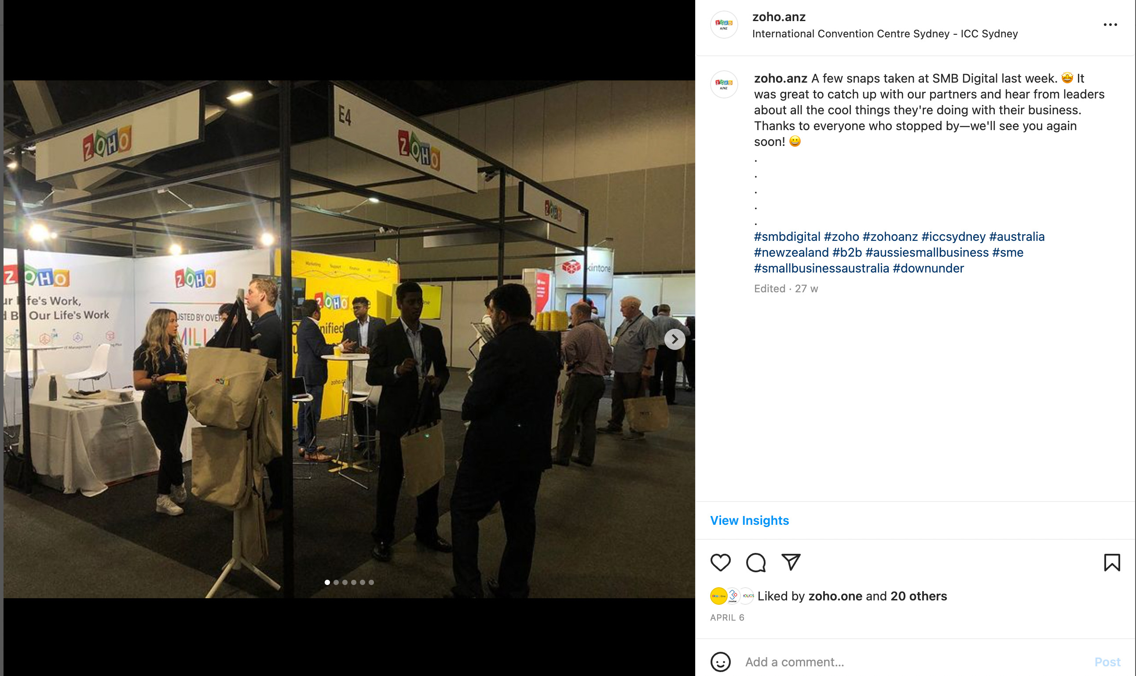Image resolution: width=1136 pixels, height=676 pixels.
Task: Click the Post comment button
Action: pyautogui.click(x=1107, y=661)
